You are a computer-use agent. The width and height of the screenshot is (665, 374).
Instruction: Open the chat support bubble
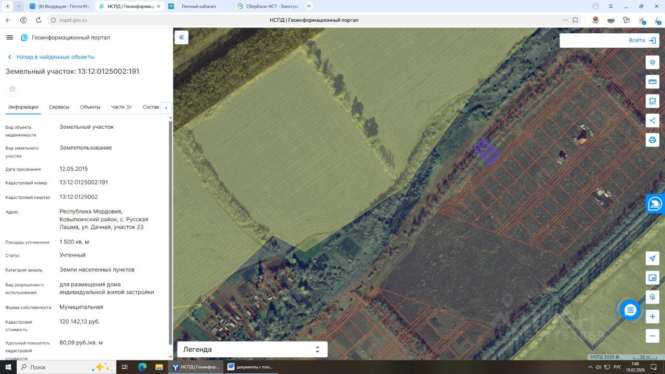(x=630, y=310)
